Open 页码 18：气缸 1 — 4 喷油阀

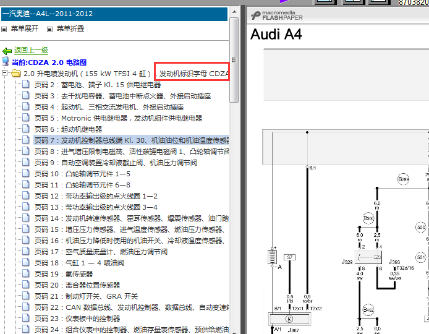79,263
